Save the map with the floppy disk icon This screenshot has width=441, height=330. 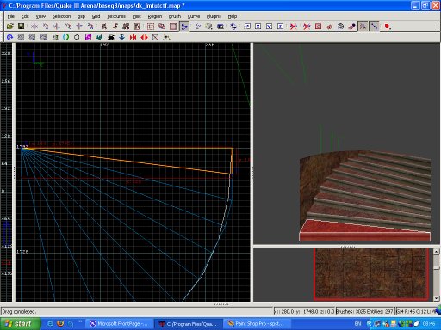tap(21, 27)
